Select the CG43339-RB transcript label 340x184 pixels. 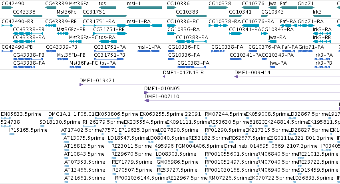tap(61, 22)
